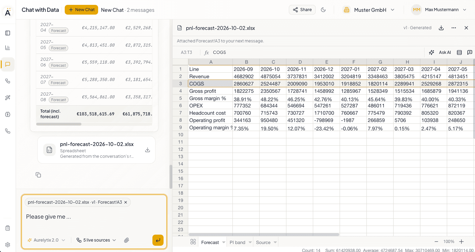Select the Revenue cell in row 2

click(211, 76)
